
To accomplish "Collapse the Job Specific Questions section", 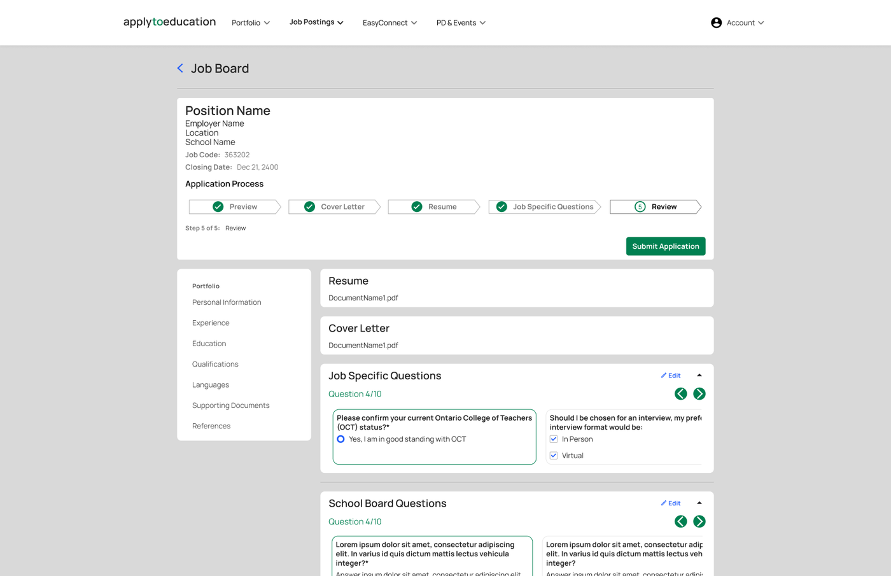I will click(699, 376).
